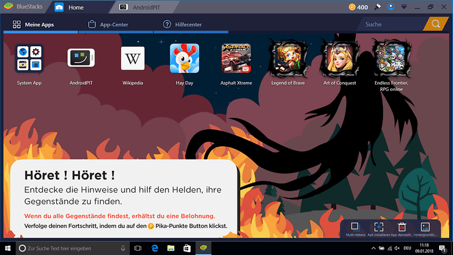
Task: Open Endless Frontier RPG online
Action: coord(392,59)
